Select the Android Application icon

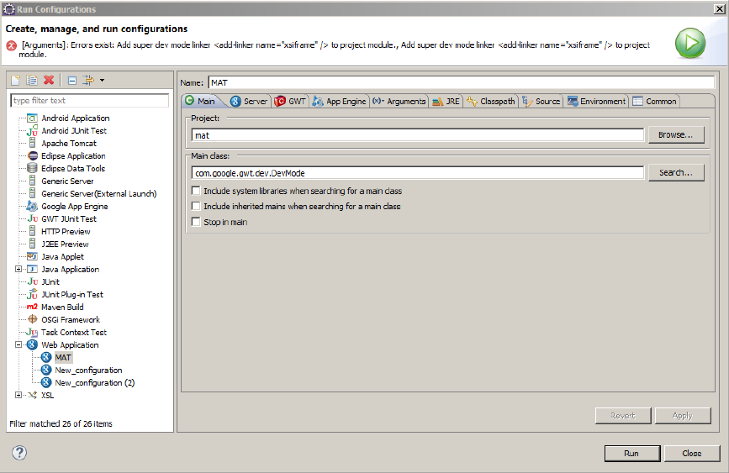click(32, 118)
